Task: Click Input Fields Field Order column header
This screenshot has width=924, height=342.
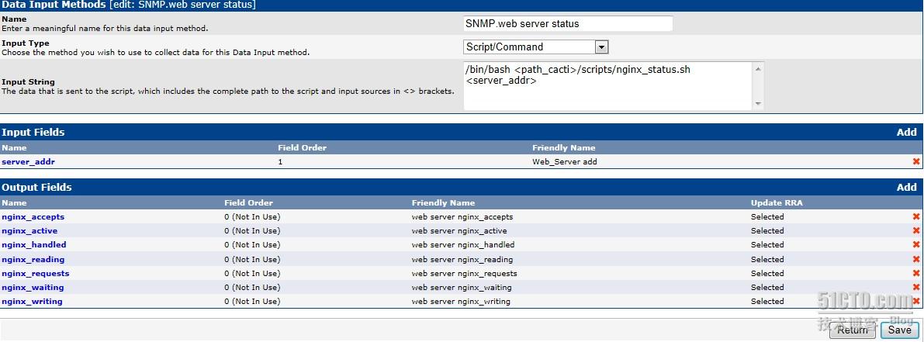Action: [x=303, y=148]
